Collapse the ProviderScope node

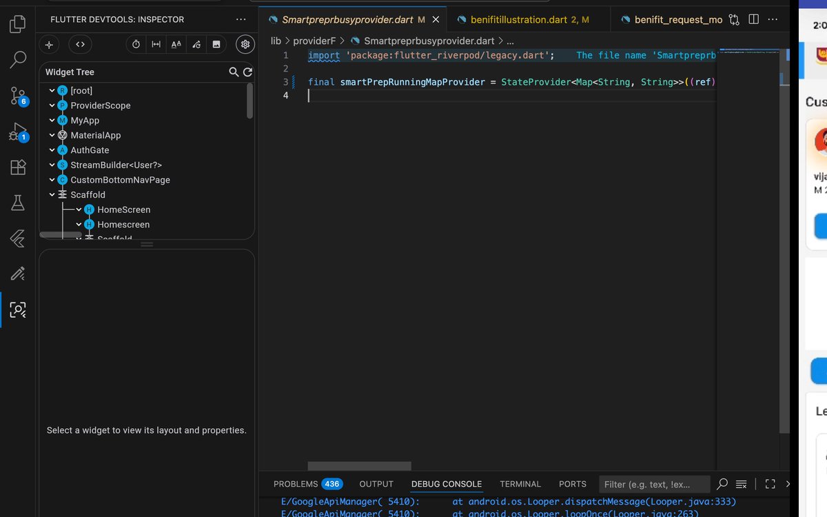(52, 105)
